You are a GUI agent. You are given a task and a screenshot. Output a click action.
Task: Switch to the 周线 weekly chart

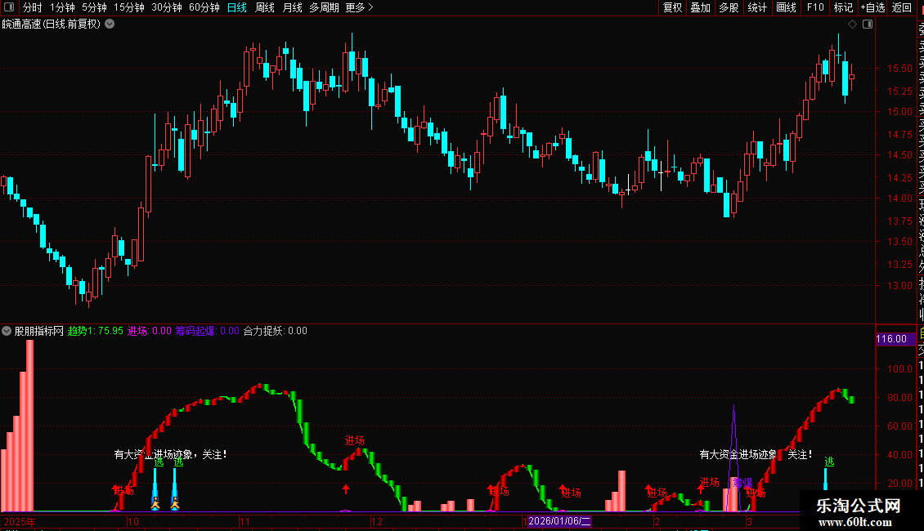265,7
